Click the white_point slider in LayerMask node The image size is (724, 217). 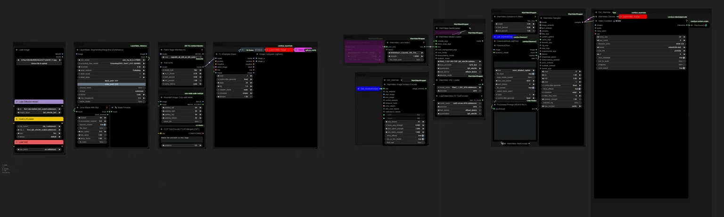pos(111,84)
